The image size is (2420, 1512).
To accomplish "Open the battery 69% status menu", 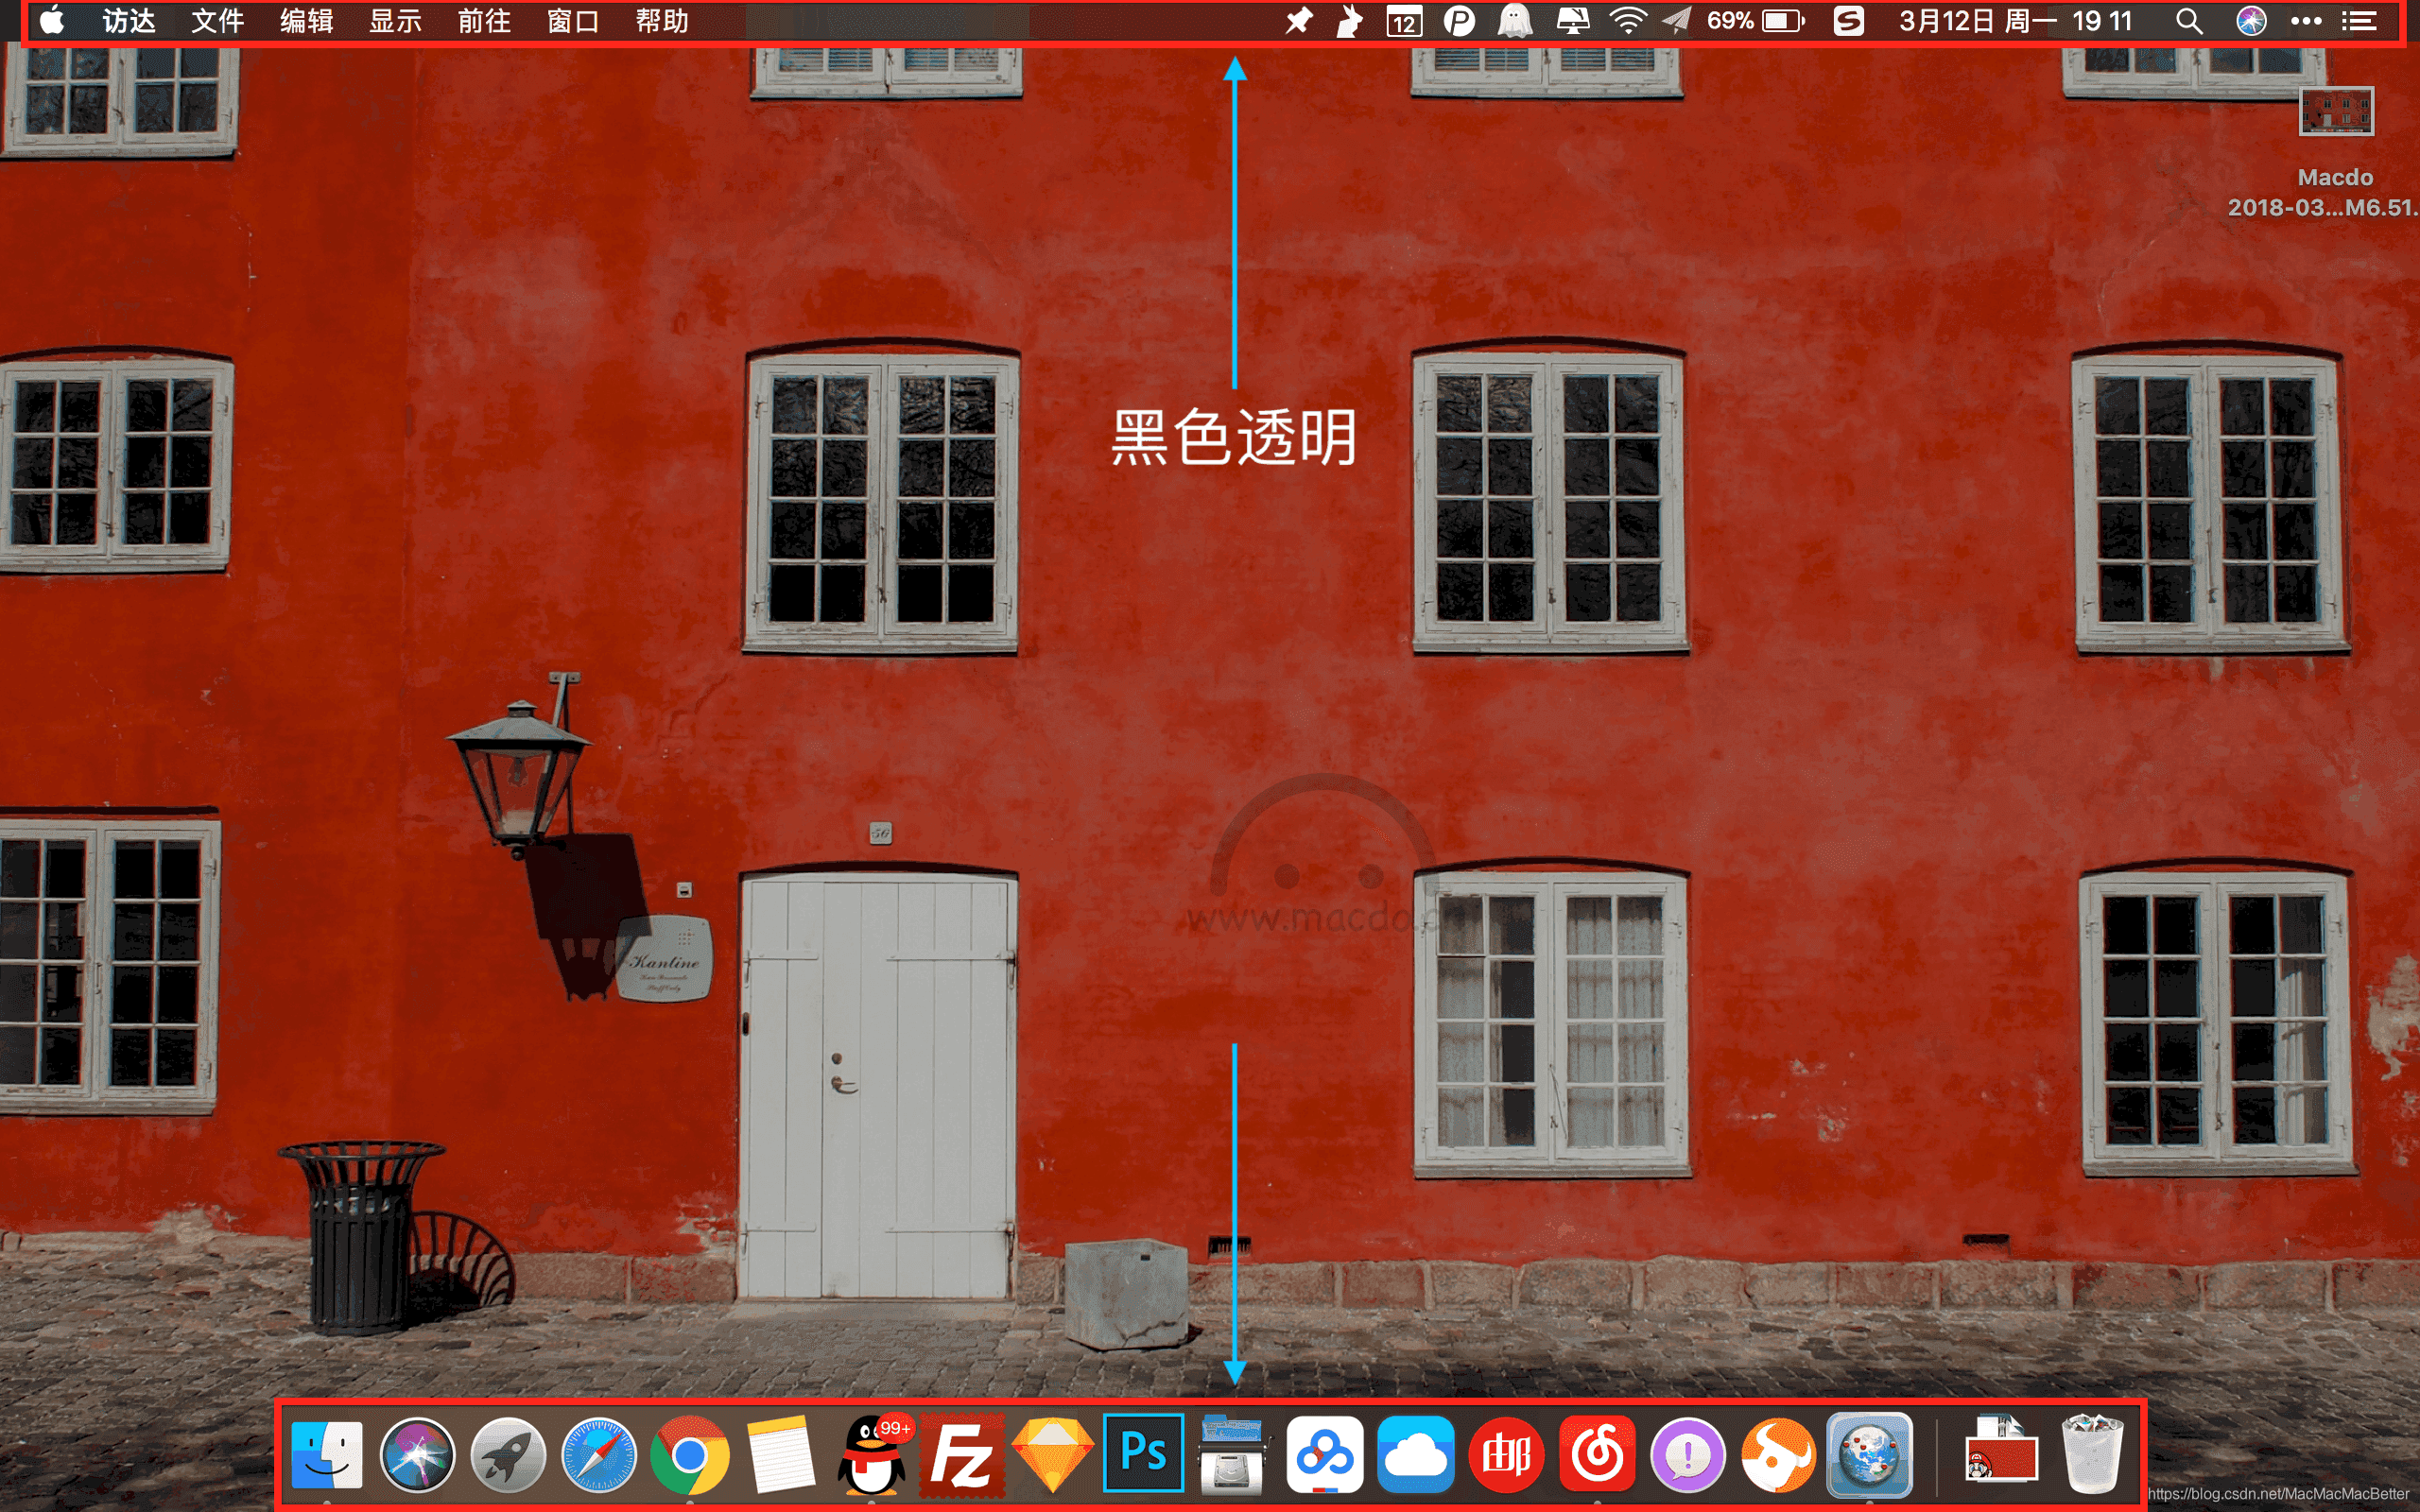I will coord(1755,21).
